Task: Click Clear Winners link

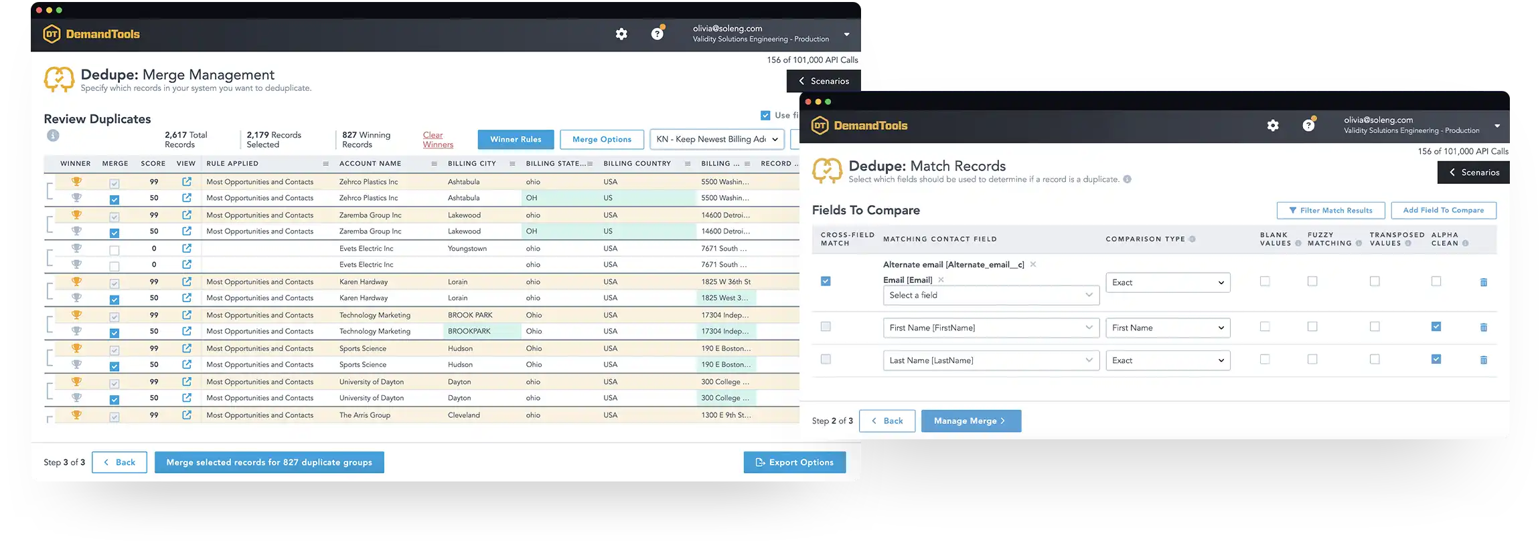Action: pos(438,140)
